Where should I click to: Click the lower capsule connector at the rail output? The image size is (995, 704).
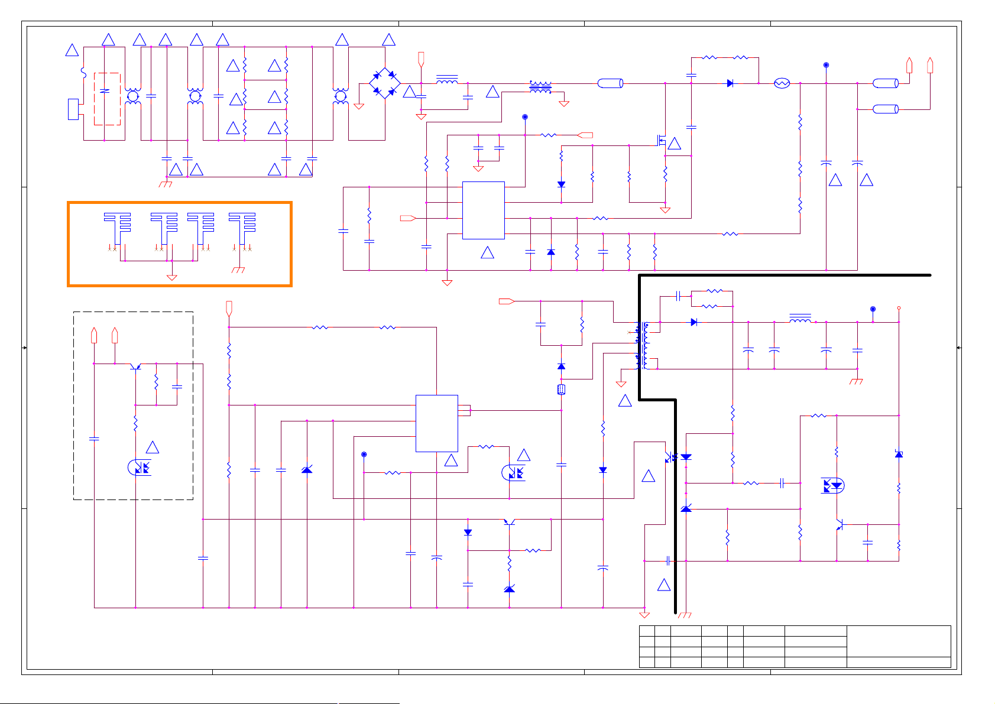pyautogui.click(x=886, y=109)
